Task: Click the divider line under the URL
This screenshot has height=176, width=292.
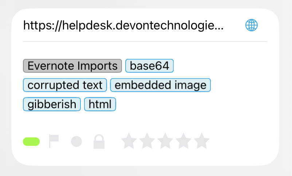Action: (145, 42)
